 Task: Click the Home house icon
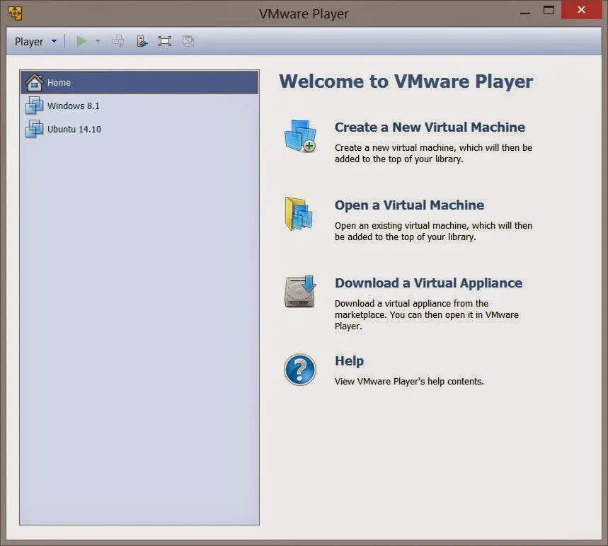coord(34,82)
